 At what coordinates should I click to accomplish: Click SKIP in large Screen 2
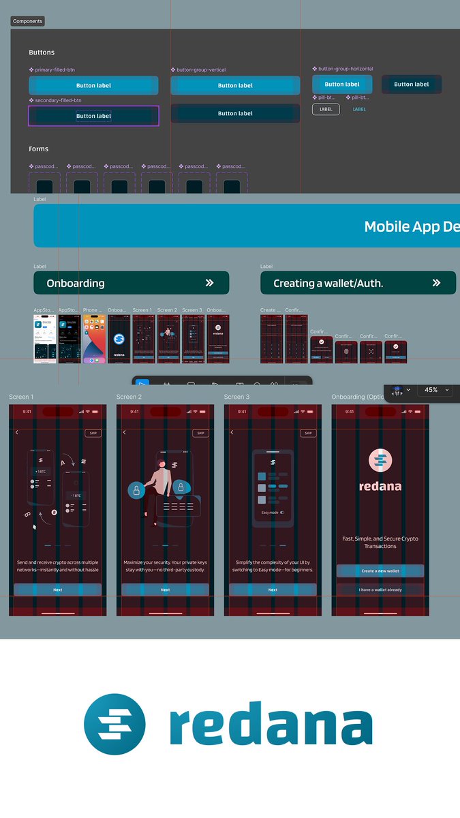(200, 433)
